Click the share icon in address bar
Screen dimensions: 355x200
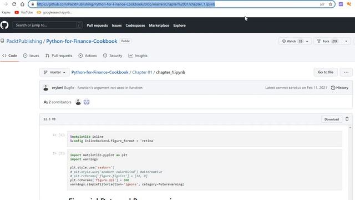(x=322, y=4)
